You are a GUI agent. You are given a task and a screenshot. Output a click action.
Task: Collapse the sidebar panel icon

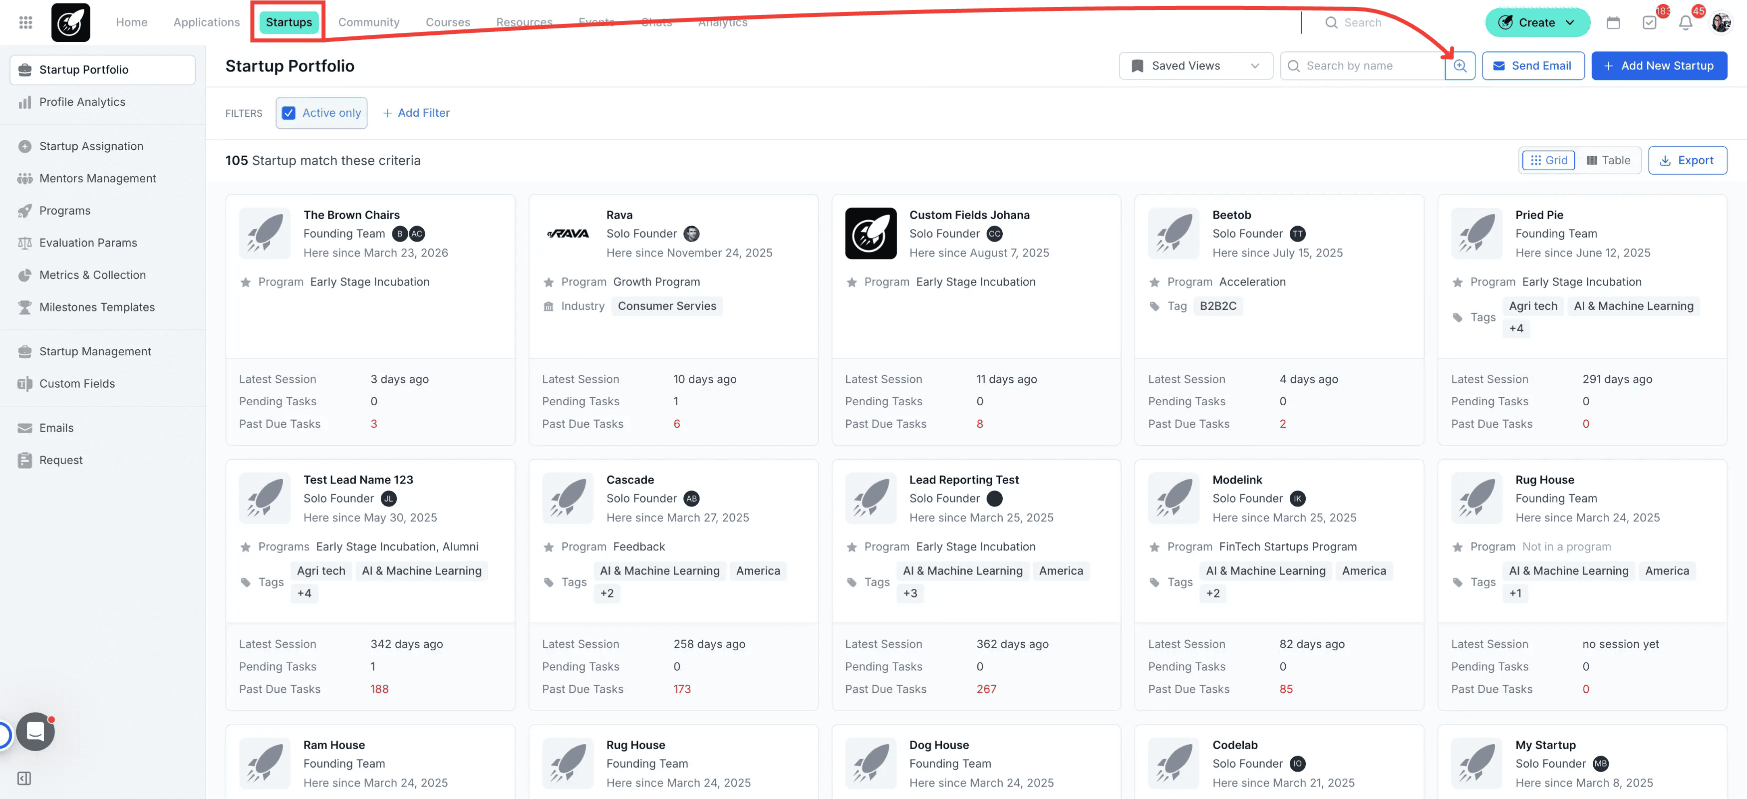coord(24,778)
